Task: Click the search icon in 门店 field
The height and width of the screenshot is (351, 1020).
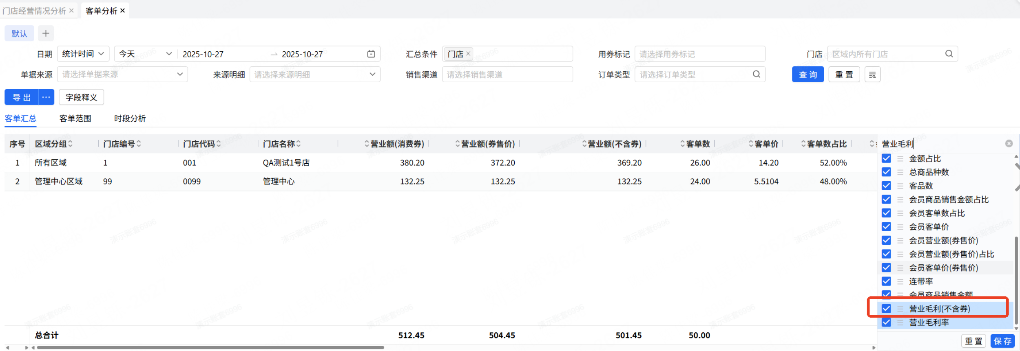Action: click(x=949, y=54)
